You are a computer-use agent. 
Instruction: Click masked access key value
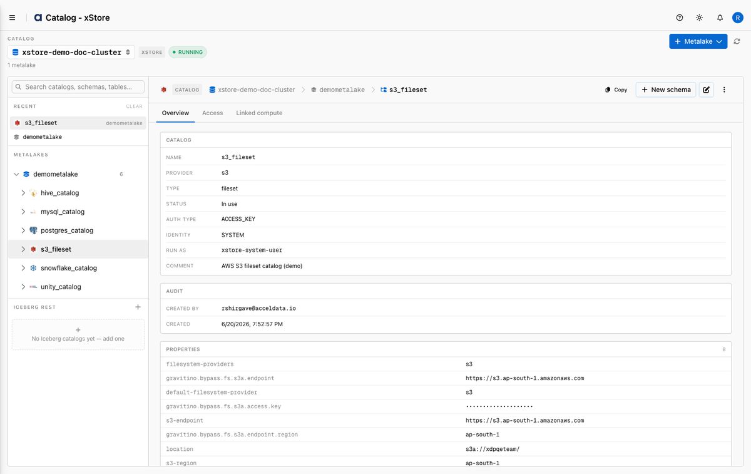pyautogui.click(x=499, y=406)
